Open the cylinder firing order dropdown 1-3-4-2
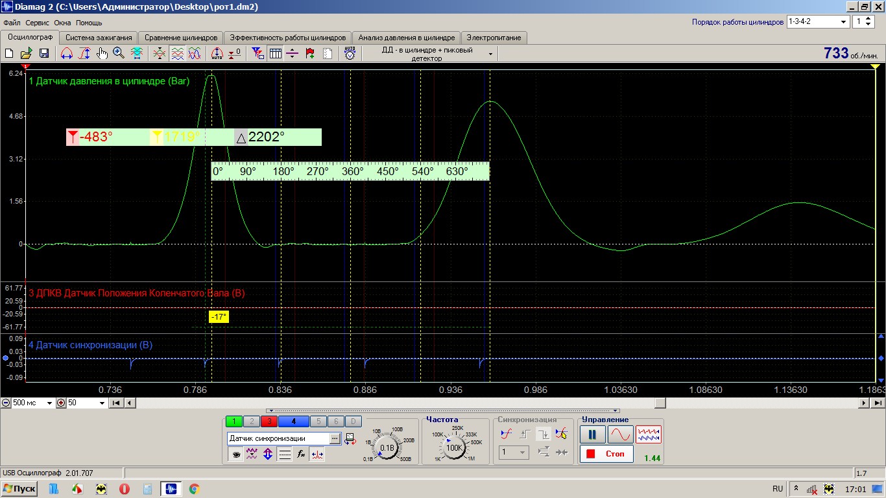Image resolution: width=886 pixels, height=498 pixels. (x=818, y=21)
